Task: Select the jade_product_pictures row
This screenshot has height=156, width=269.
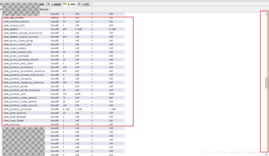Action: [63, 109]
